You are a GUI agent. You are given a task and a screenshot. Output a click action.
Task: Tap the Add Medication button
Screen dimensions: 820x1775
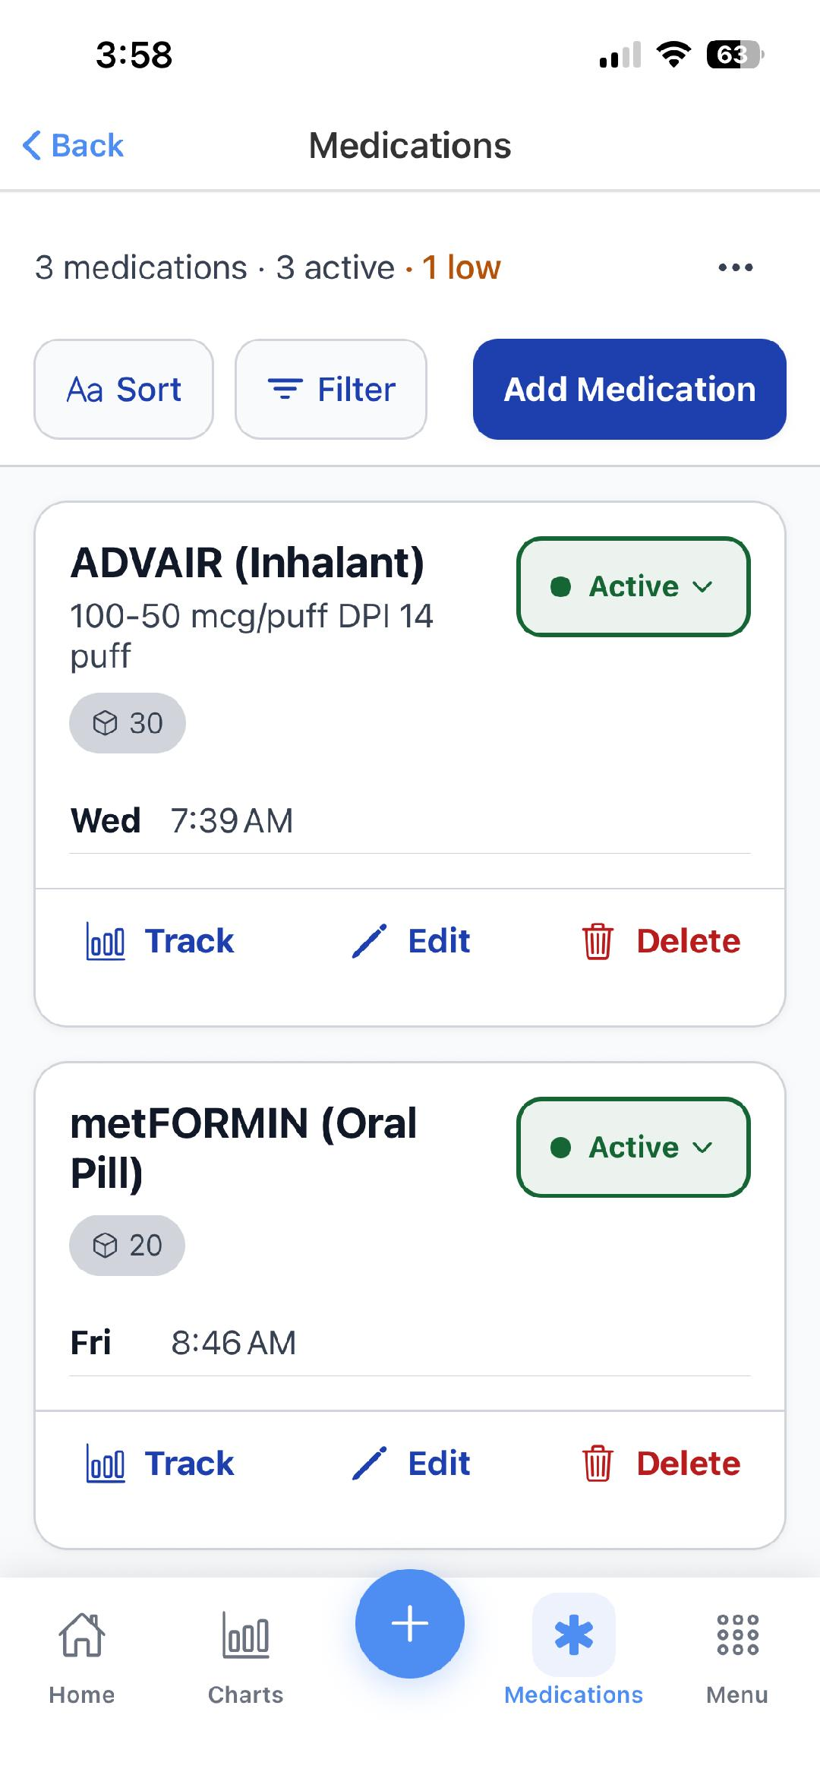629,388
